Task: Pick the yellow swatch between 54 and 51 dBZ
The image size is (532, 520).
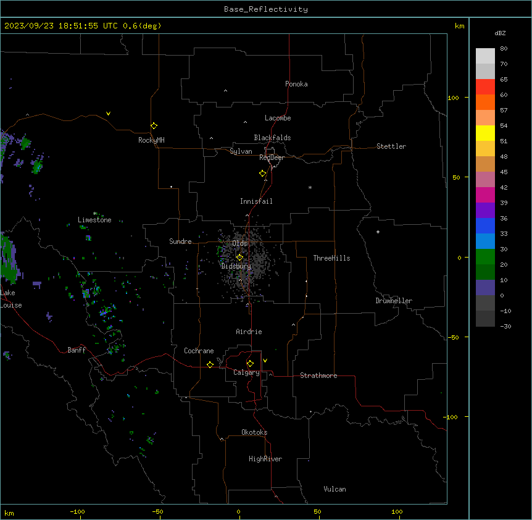Action: click(485, 133)
